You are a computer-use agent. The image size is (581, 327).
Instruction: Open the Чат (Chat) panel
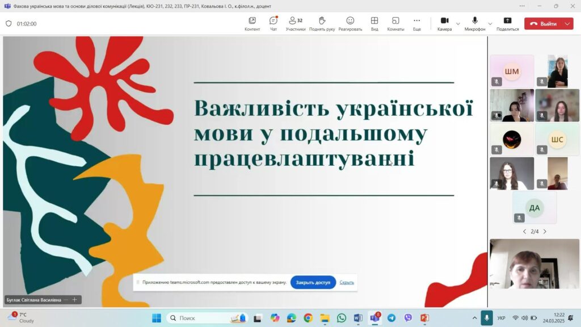click(273, 23)
